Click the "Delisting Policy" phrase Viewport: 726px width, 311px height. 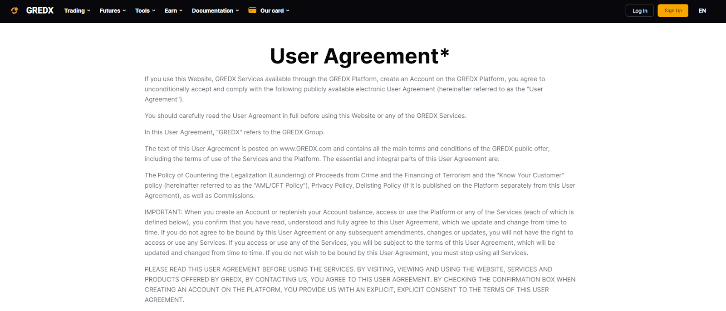coord(378,185)
